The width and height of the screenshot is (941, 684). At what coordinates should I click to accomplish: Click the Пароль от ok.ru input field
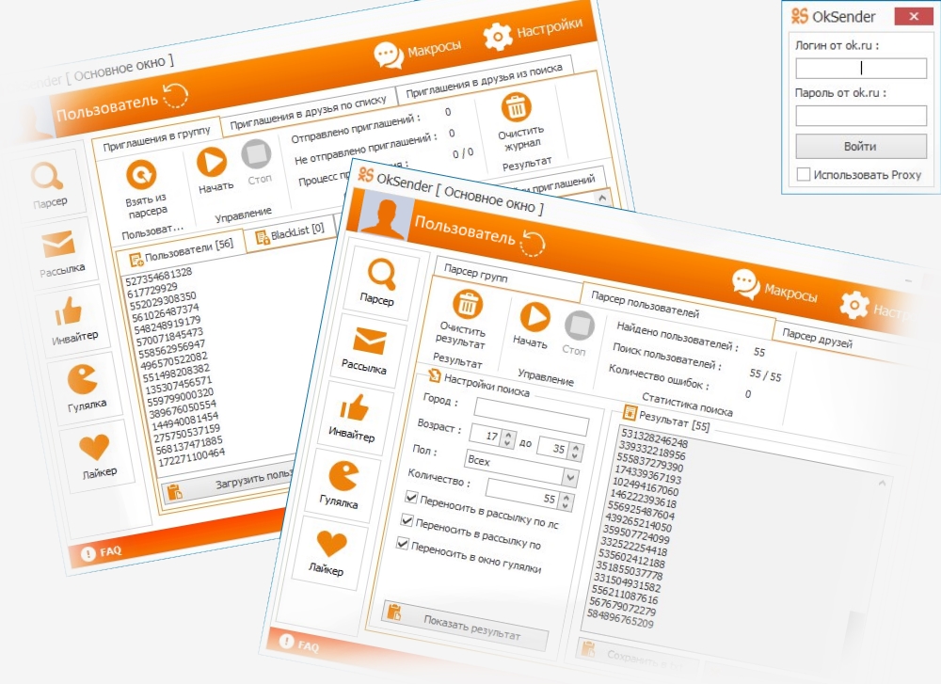click(x=861, y=116)
